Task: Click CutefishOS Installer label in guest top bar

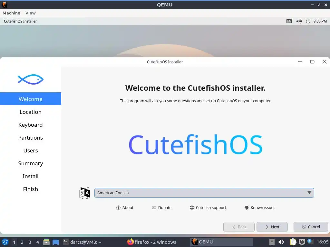Action: point(20,21)
